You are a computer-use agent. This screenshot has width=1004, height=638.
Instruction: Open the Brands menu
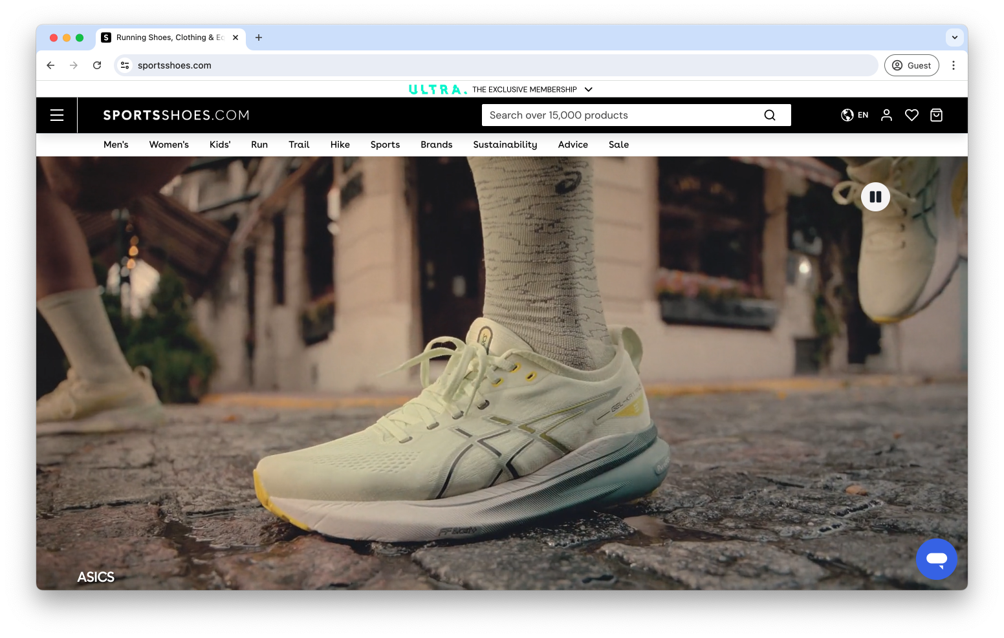tap(437, 145)
